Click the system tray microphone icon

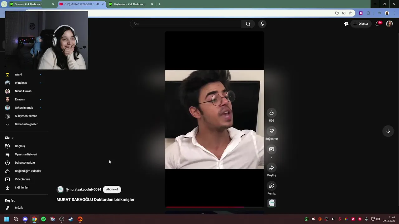point(366,219)
